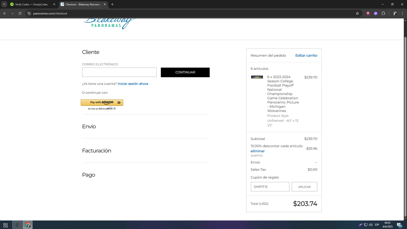Screen dimensions: 407x229
Task: Click the Pago section heading
Action: 89,175
